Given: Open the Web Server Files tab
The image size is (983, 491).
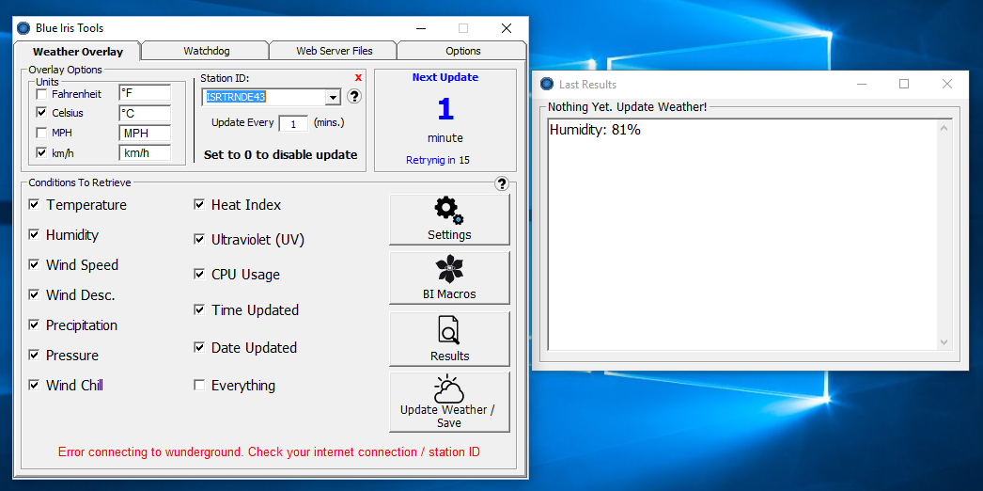Looking at the screenshot, I should pyautogui.click(x=334, y=51).
